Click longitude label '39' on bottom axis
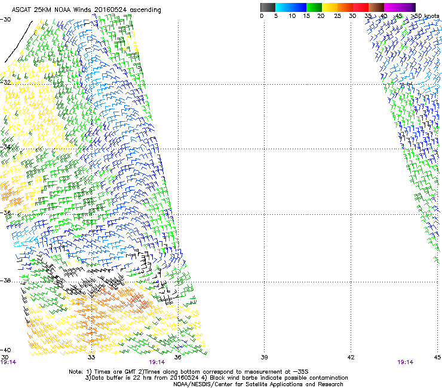Image resolution: width=442 pixels, height=388 pixels. point(264,358)
